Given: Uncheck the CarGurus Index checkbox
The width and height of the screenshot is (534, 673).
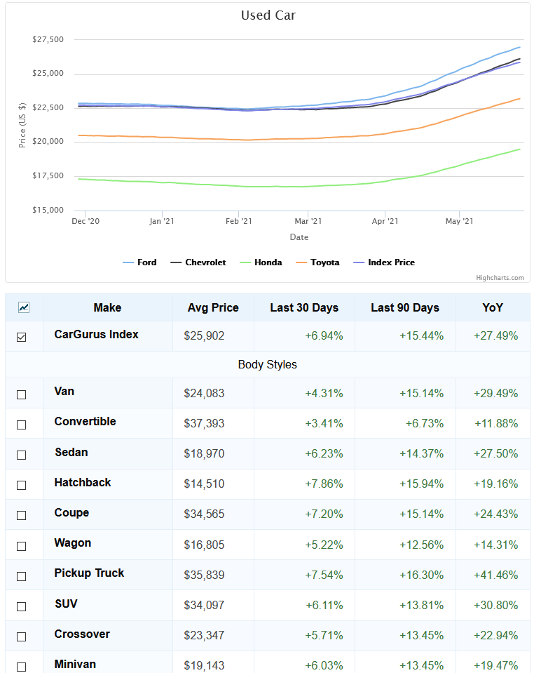Looking at the screenshot, I should [22, 337].
